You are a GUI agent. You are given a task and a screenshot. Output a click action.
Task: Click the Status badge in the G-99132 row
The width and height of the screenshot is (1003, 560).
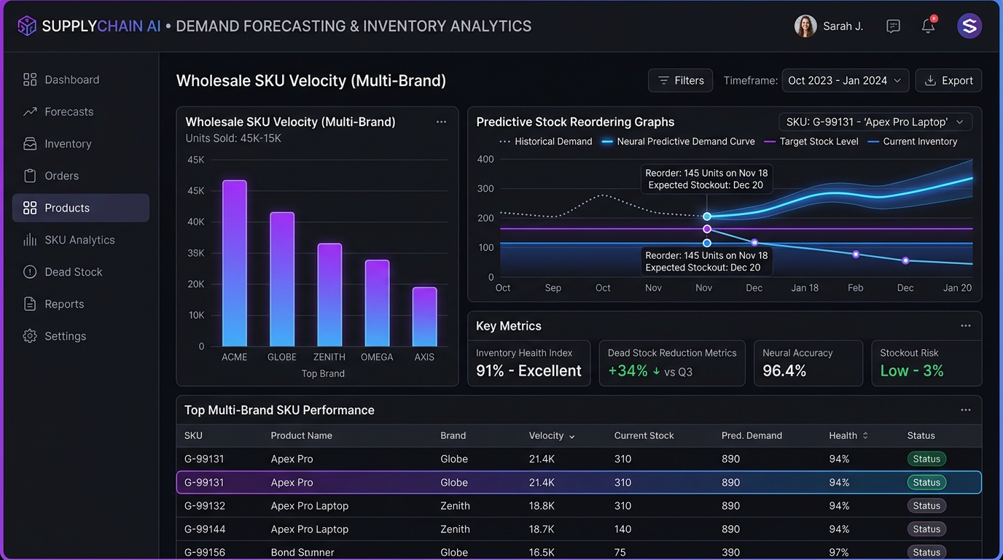click(x=926, y=505)
